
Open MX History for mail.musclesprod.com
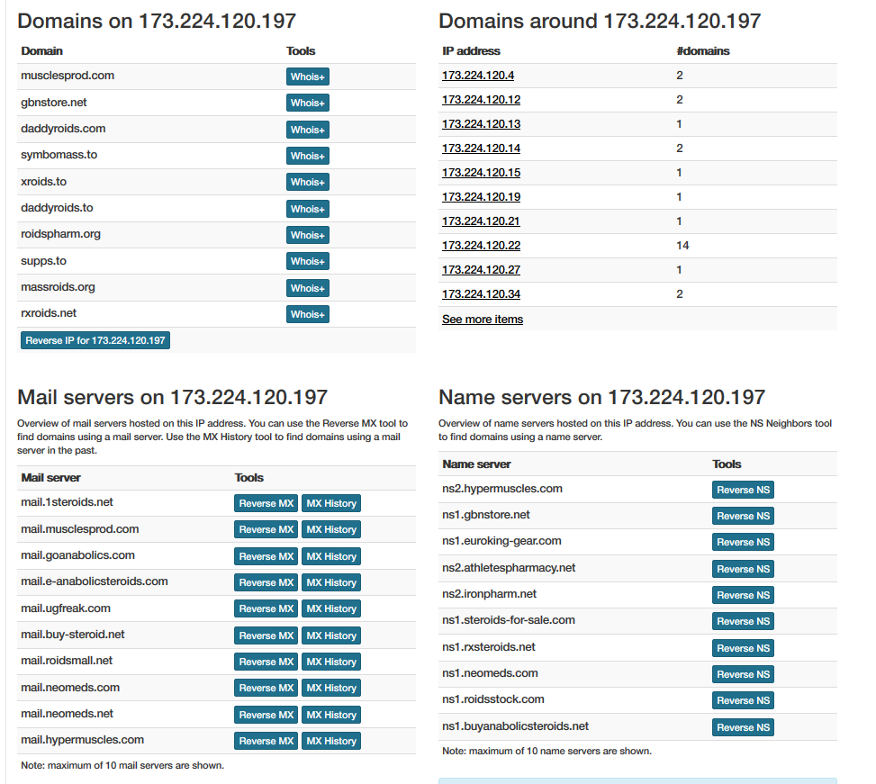[x=331, y=529]
